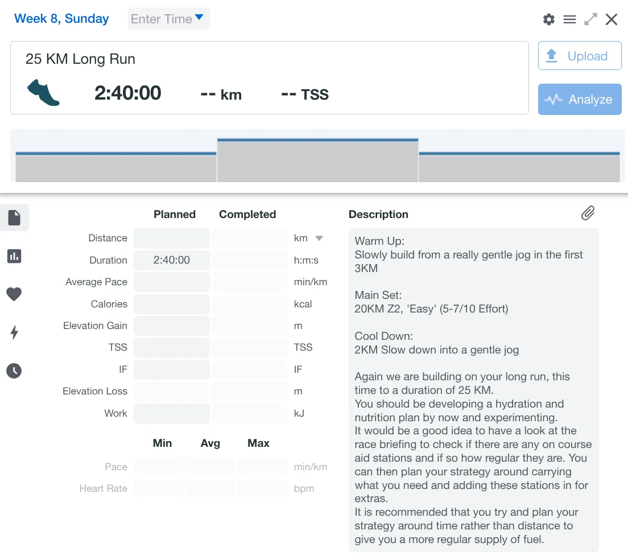This screenshot has width=628, height=555.
Task: Open the hamburger menu icon
Action: point(569,19)
